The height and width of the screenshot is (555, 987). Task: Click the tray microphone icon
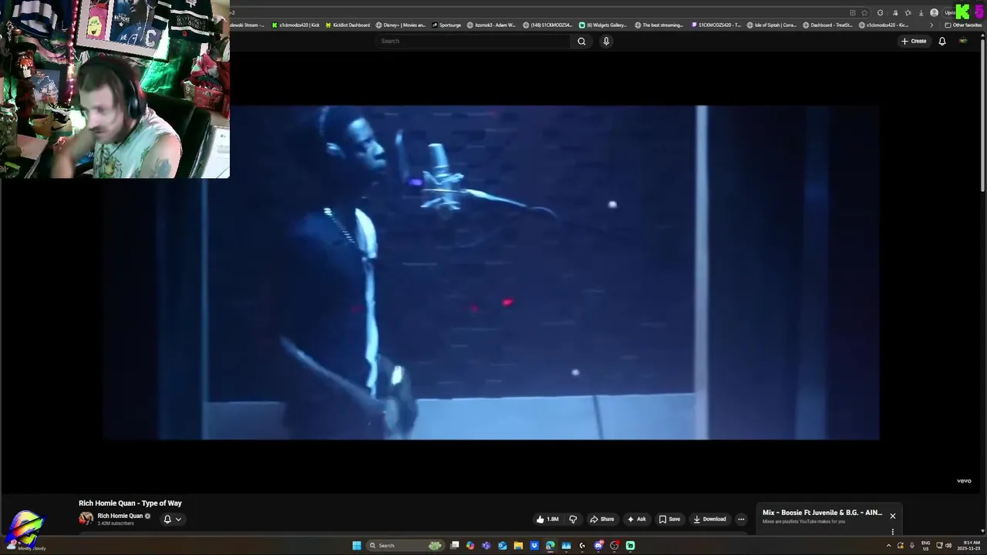coord(912,546)
